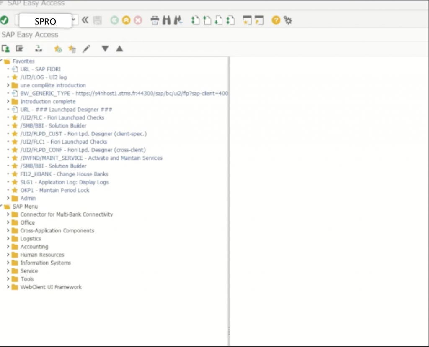This screenshot has width=429, height=347.
Task: Click the Find binoculars icon
Action: 166,20
